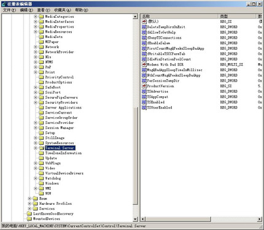Click the tree pane vertical scrollbar thumb

(x=135, y=156)
